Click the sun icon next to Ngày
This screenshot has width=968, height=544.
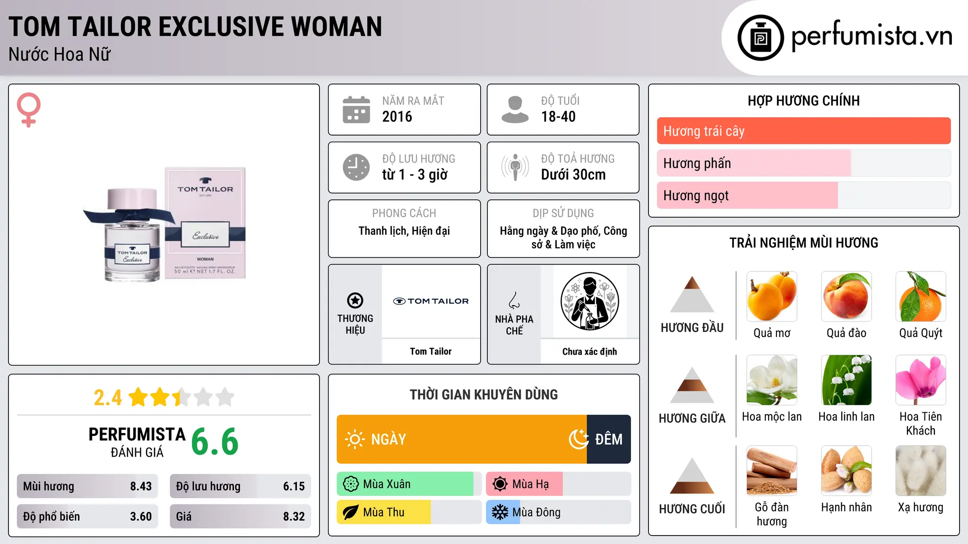(355, 439)
